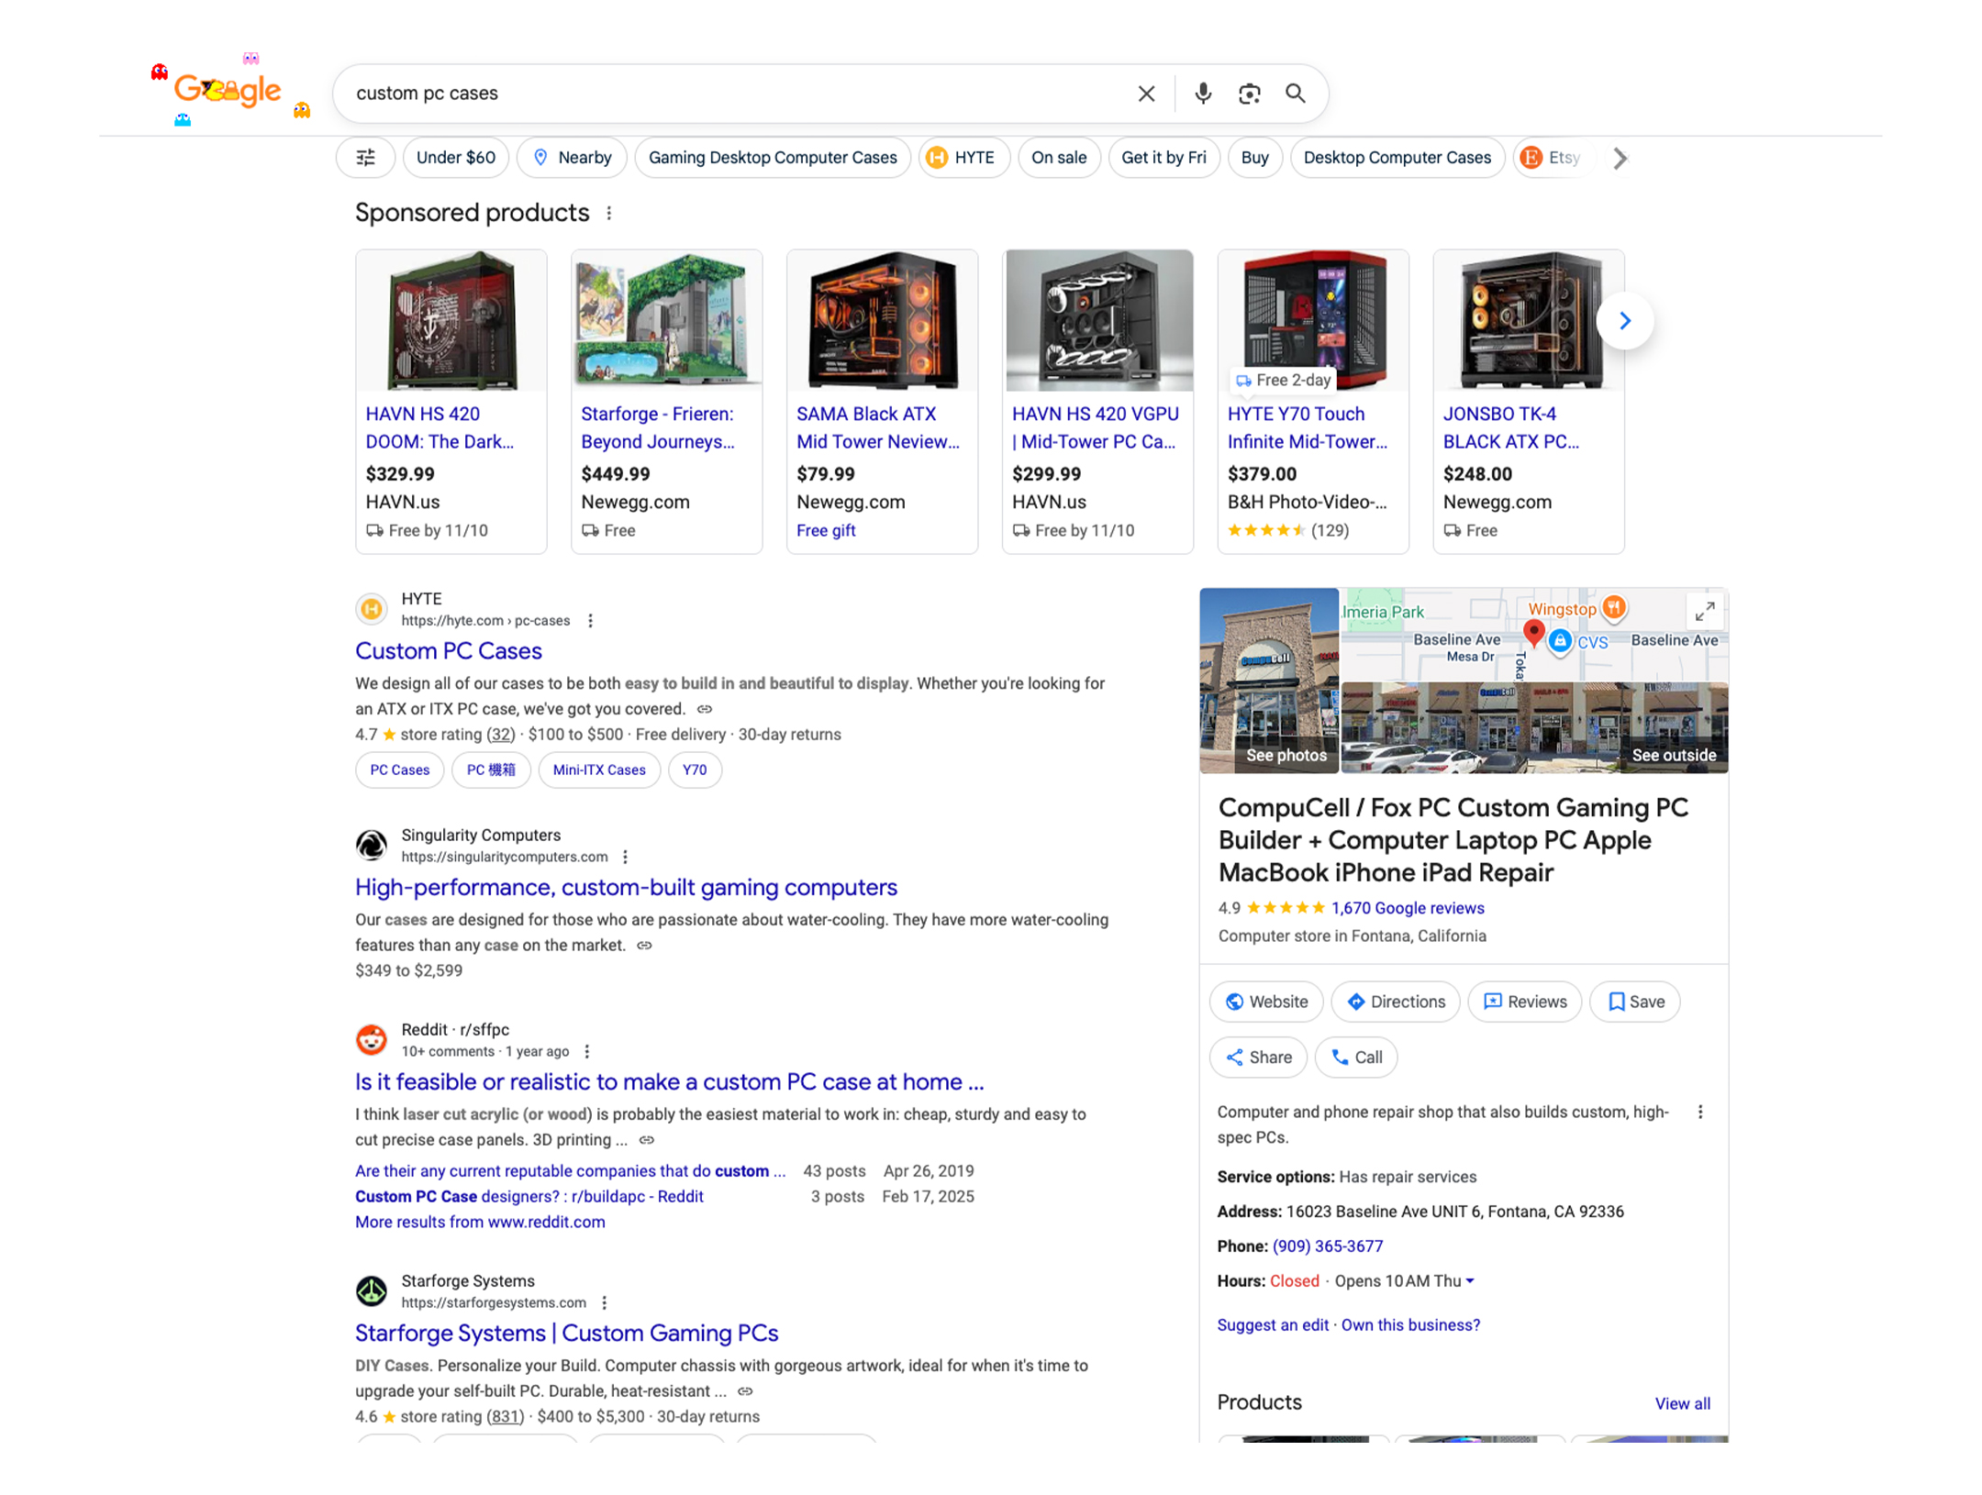This screenshot has width=1982, height=1495.
Task: Clear the search box with X icon
Action: (x=1146, y=94)
